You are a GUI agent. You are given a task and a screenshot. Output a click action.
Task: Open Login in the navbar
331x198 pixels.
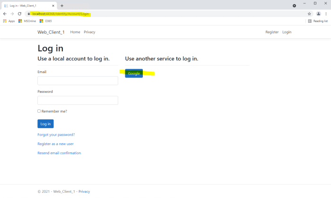[x=287, y=32]
